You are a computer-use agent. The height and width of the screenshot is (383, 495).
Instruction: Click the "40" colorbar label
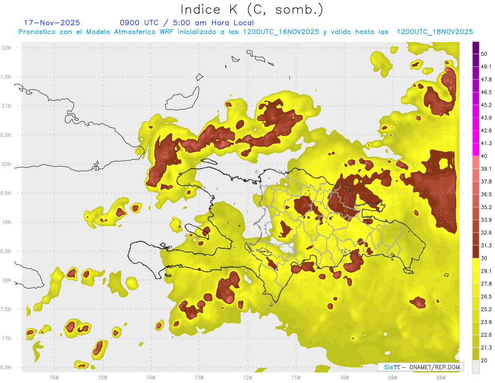484,156
